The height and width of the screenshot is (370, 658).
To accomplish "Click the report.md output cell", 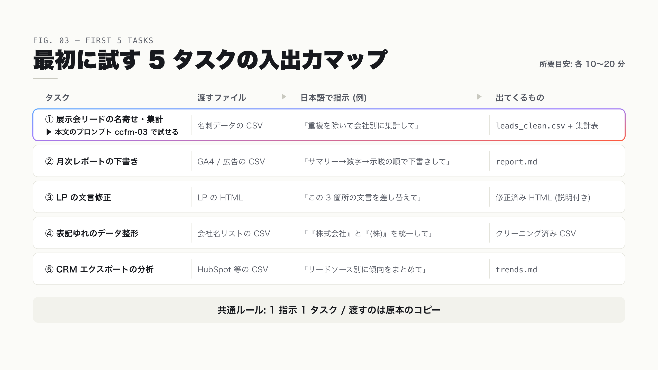I will pyautogui.click(x=516, y=162).
